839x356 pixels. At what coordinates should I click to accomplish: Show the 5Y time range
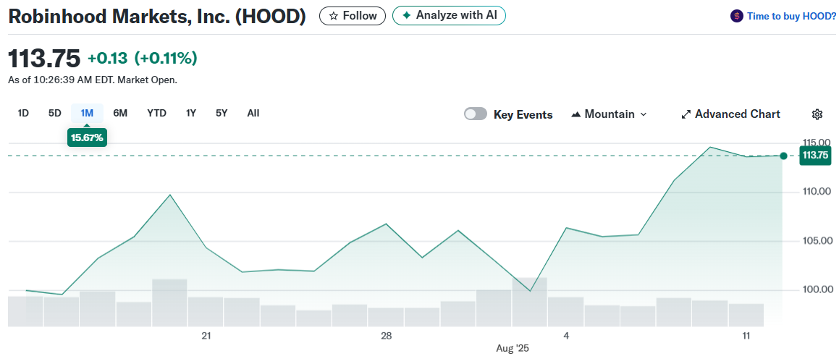click(x=222, y=114)
